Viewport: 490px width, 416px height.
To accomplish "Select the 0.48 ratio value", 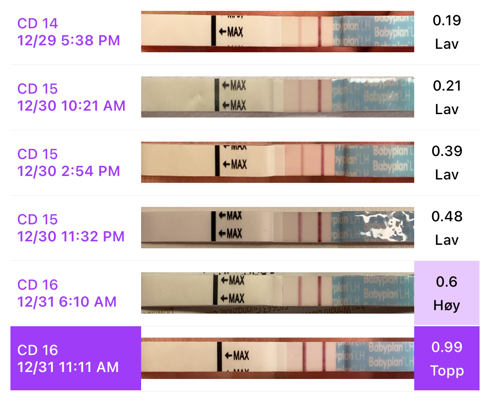I will (x=447, y=216).
